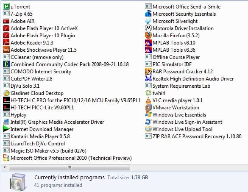The width and height of the screenshot is (248, 192).
Task: Click the HI-TECH PICC-Lite icon
Action: click(x=6, y=108)
